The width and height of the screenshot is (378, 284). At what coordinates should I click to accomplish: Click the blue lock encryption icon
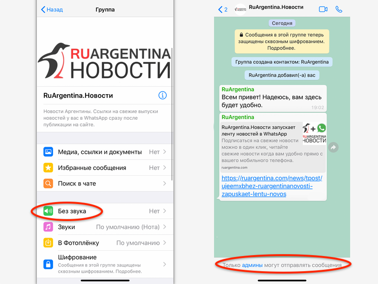click(x=48, y=264)
